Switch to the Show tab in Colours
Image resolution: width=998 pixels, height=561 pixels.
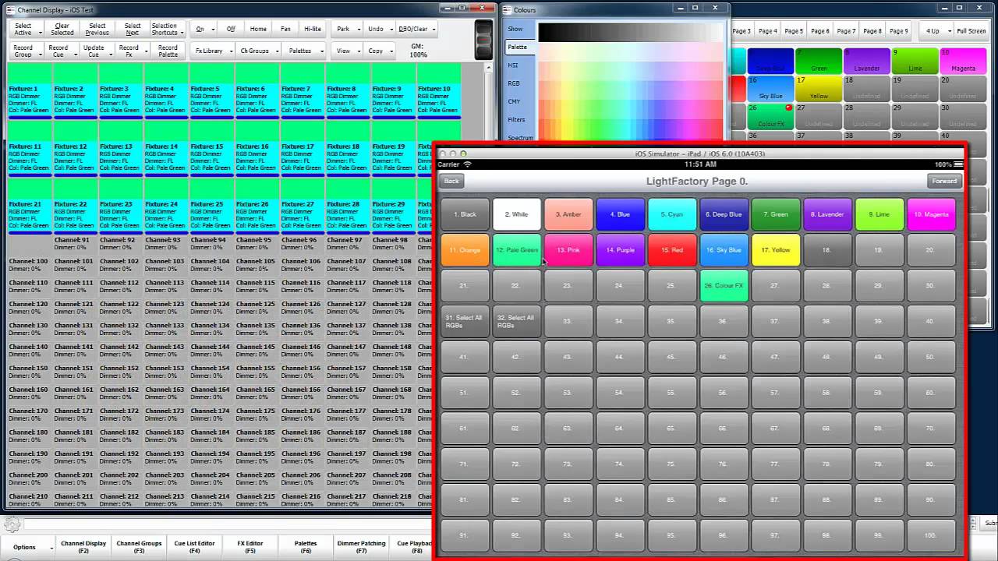(519, 29)
